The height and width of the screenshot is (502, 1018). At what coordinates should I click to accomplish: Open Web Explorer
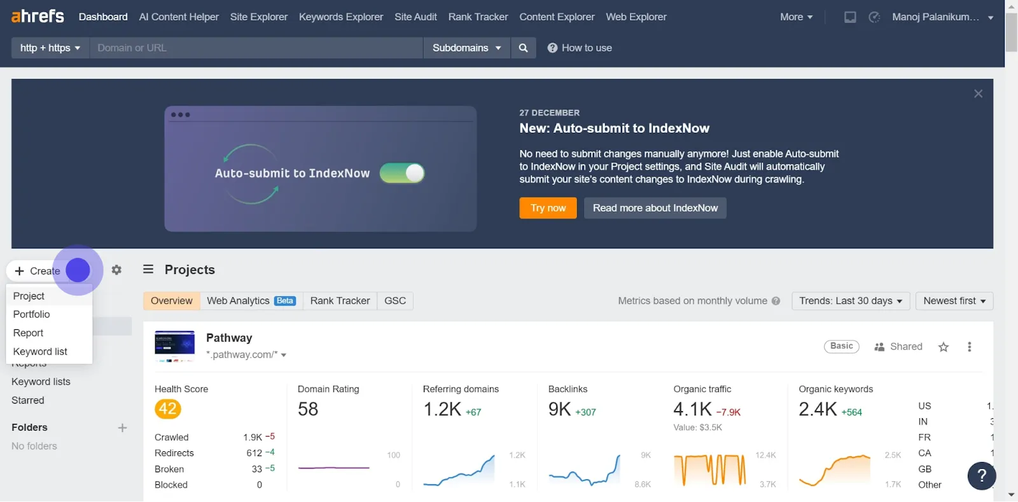[636, 17]
